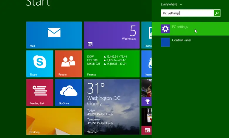Open the Weather tile for Washington D.C.

click(x=112, y=107)
